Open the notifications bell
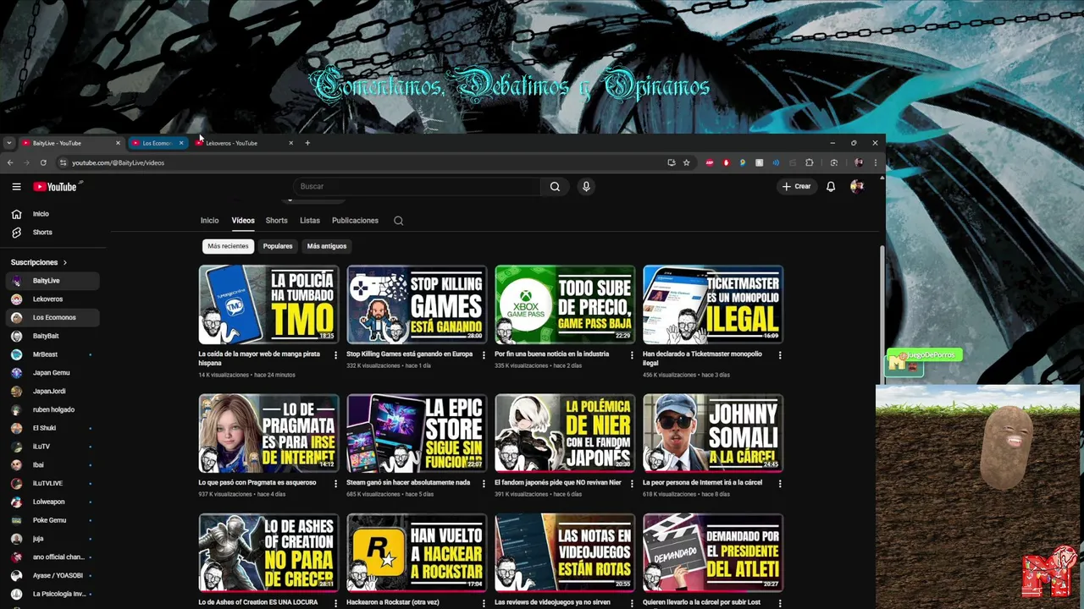Image resolution: width=1084 pixels, height=609 pixels. (831, 187)
